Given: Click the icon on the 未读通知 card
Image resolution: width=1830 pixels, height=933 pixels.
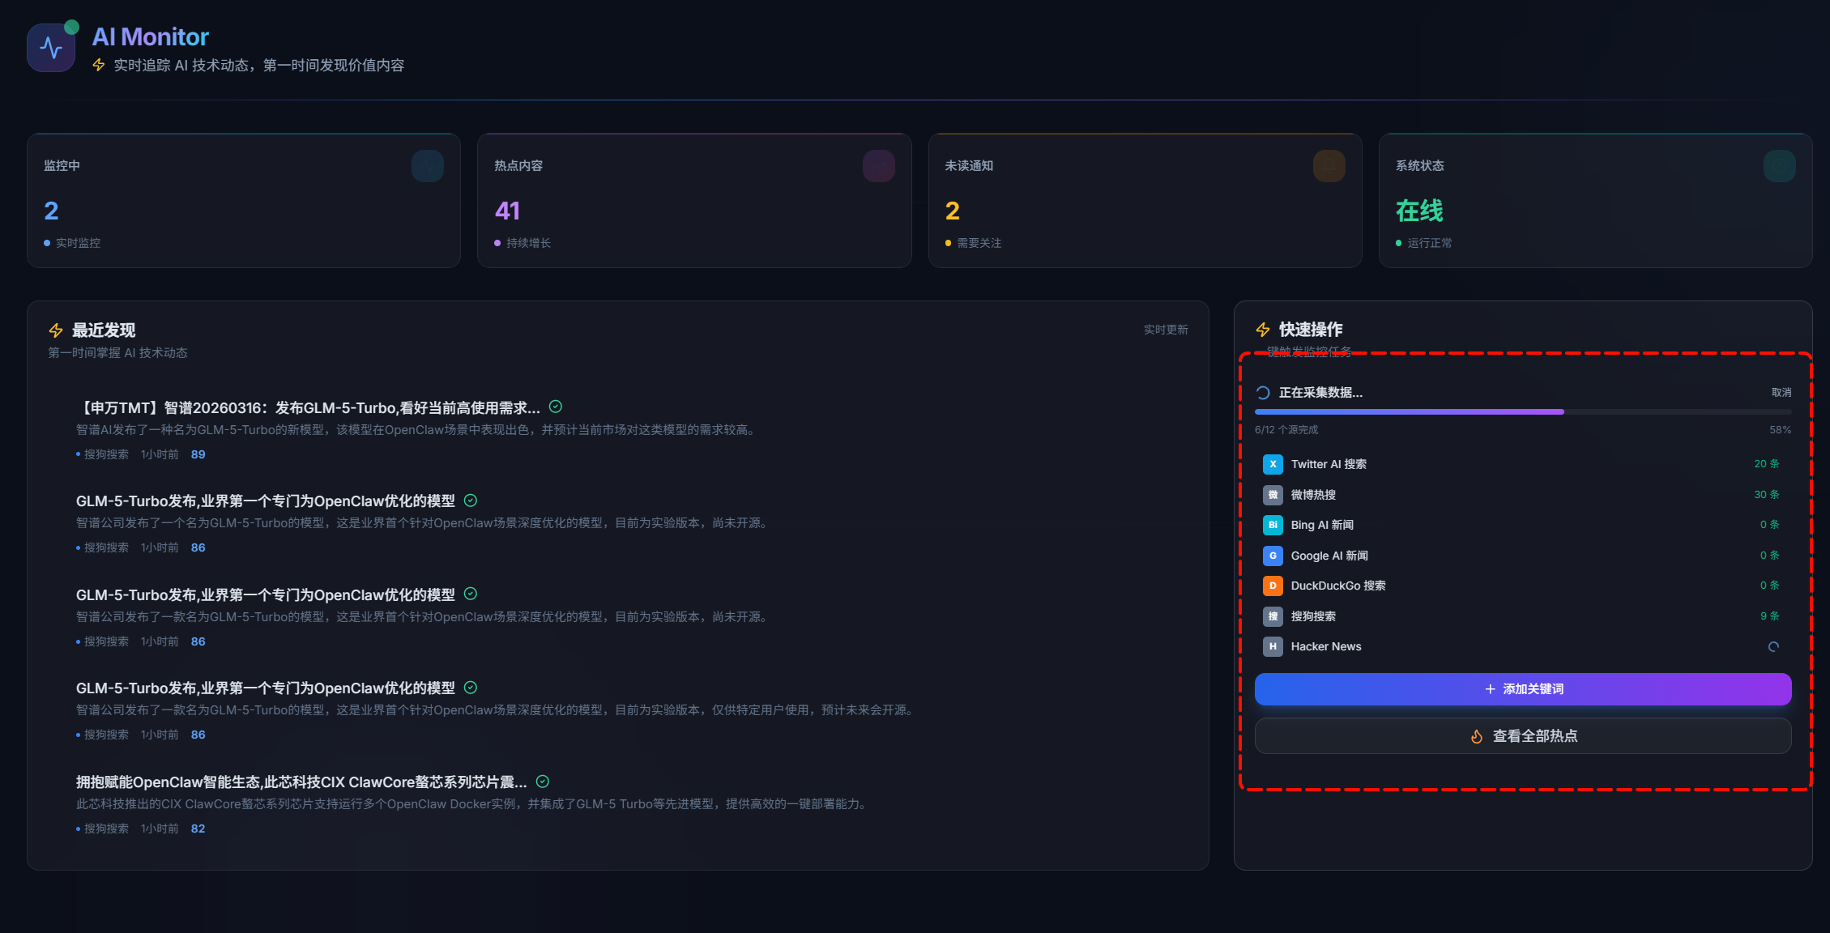Looking at the screenshot, I should pos(1329,166).
